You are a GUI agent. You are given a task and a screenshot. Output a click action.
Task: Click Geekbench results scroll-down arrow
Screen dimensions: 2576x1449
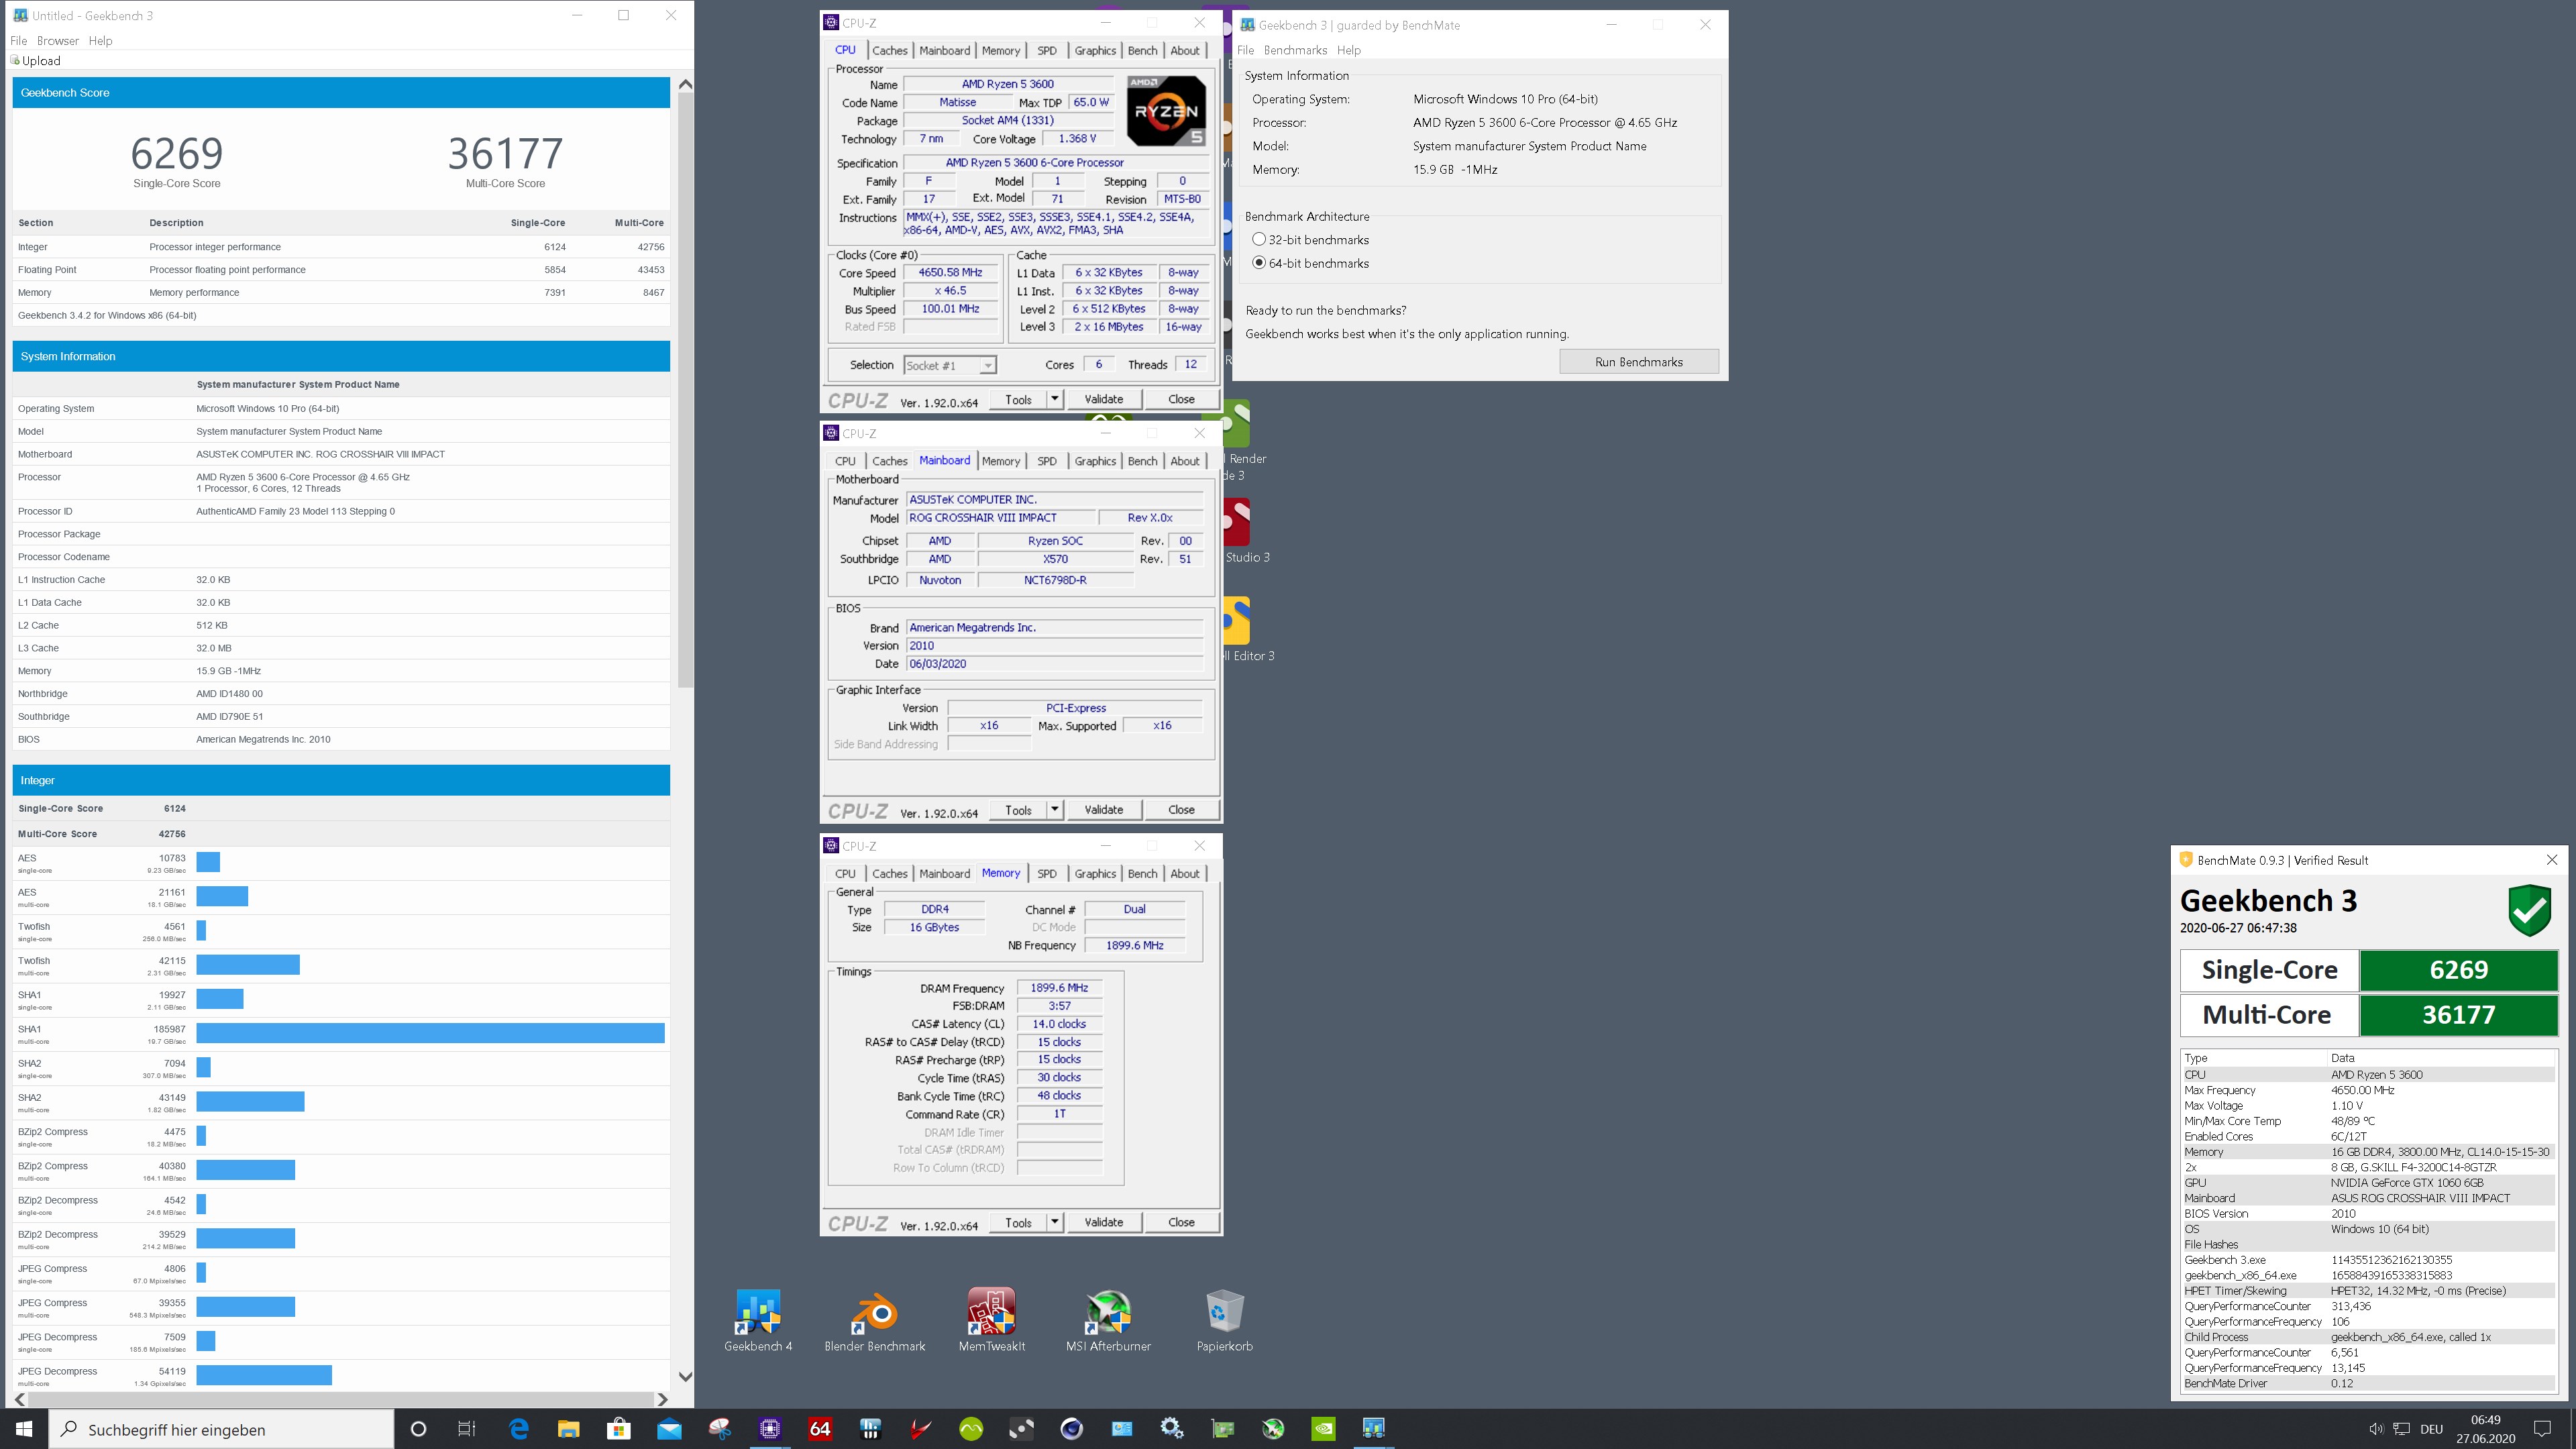(685, 1377)
